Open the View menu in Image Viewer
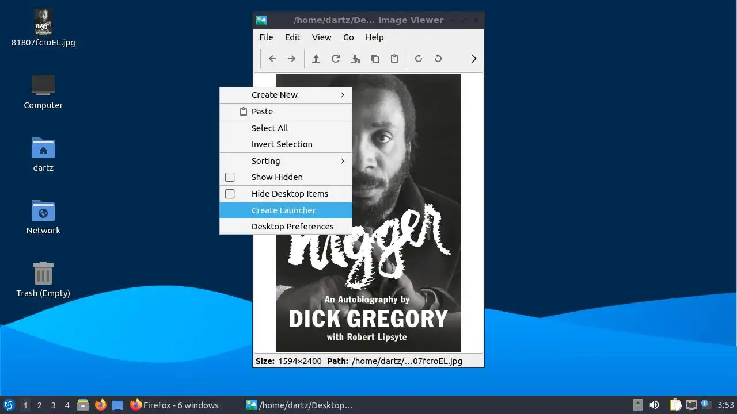 (x=321, y=37)
